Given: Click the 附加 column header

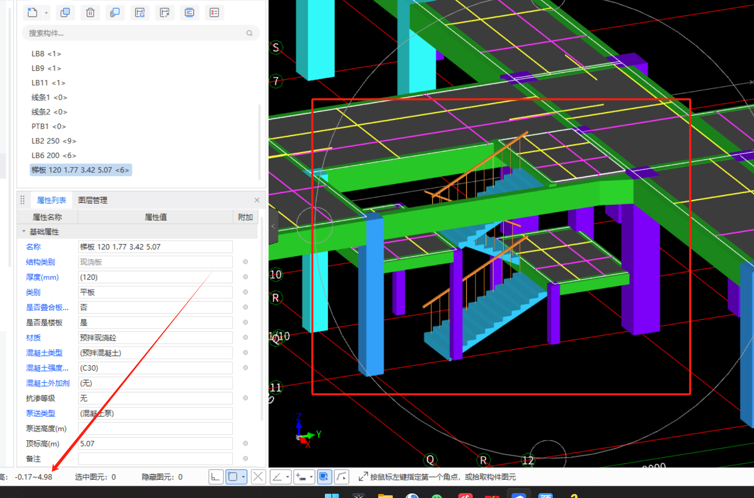Looking at the screenshot, I should point(245,217).
